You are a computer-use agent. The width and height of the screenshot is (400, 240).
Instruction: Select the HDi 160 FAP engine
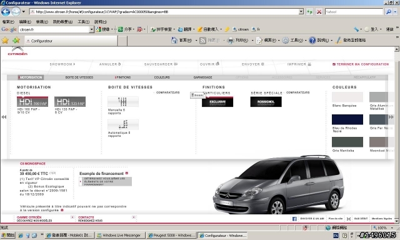[x=32, y=101]
